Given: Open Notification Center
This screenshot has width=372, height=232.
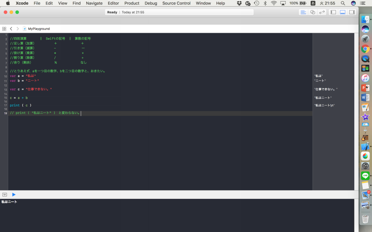Looking at the screenshot, I should (363, 3).
